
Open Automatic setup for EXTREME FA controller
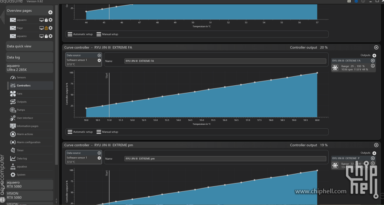(80, 132)
